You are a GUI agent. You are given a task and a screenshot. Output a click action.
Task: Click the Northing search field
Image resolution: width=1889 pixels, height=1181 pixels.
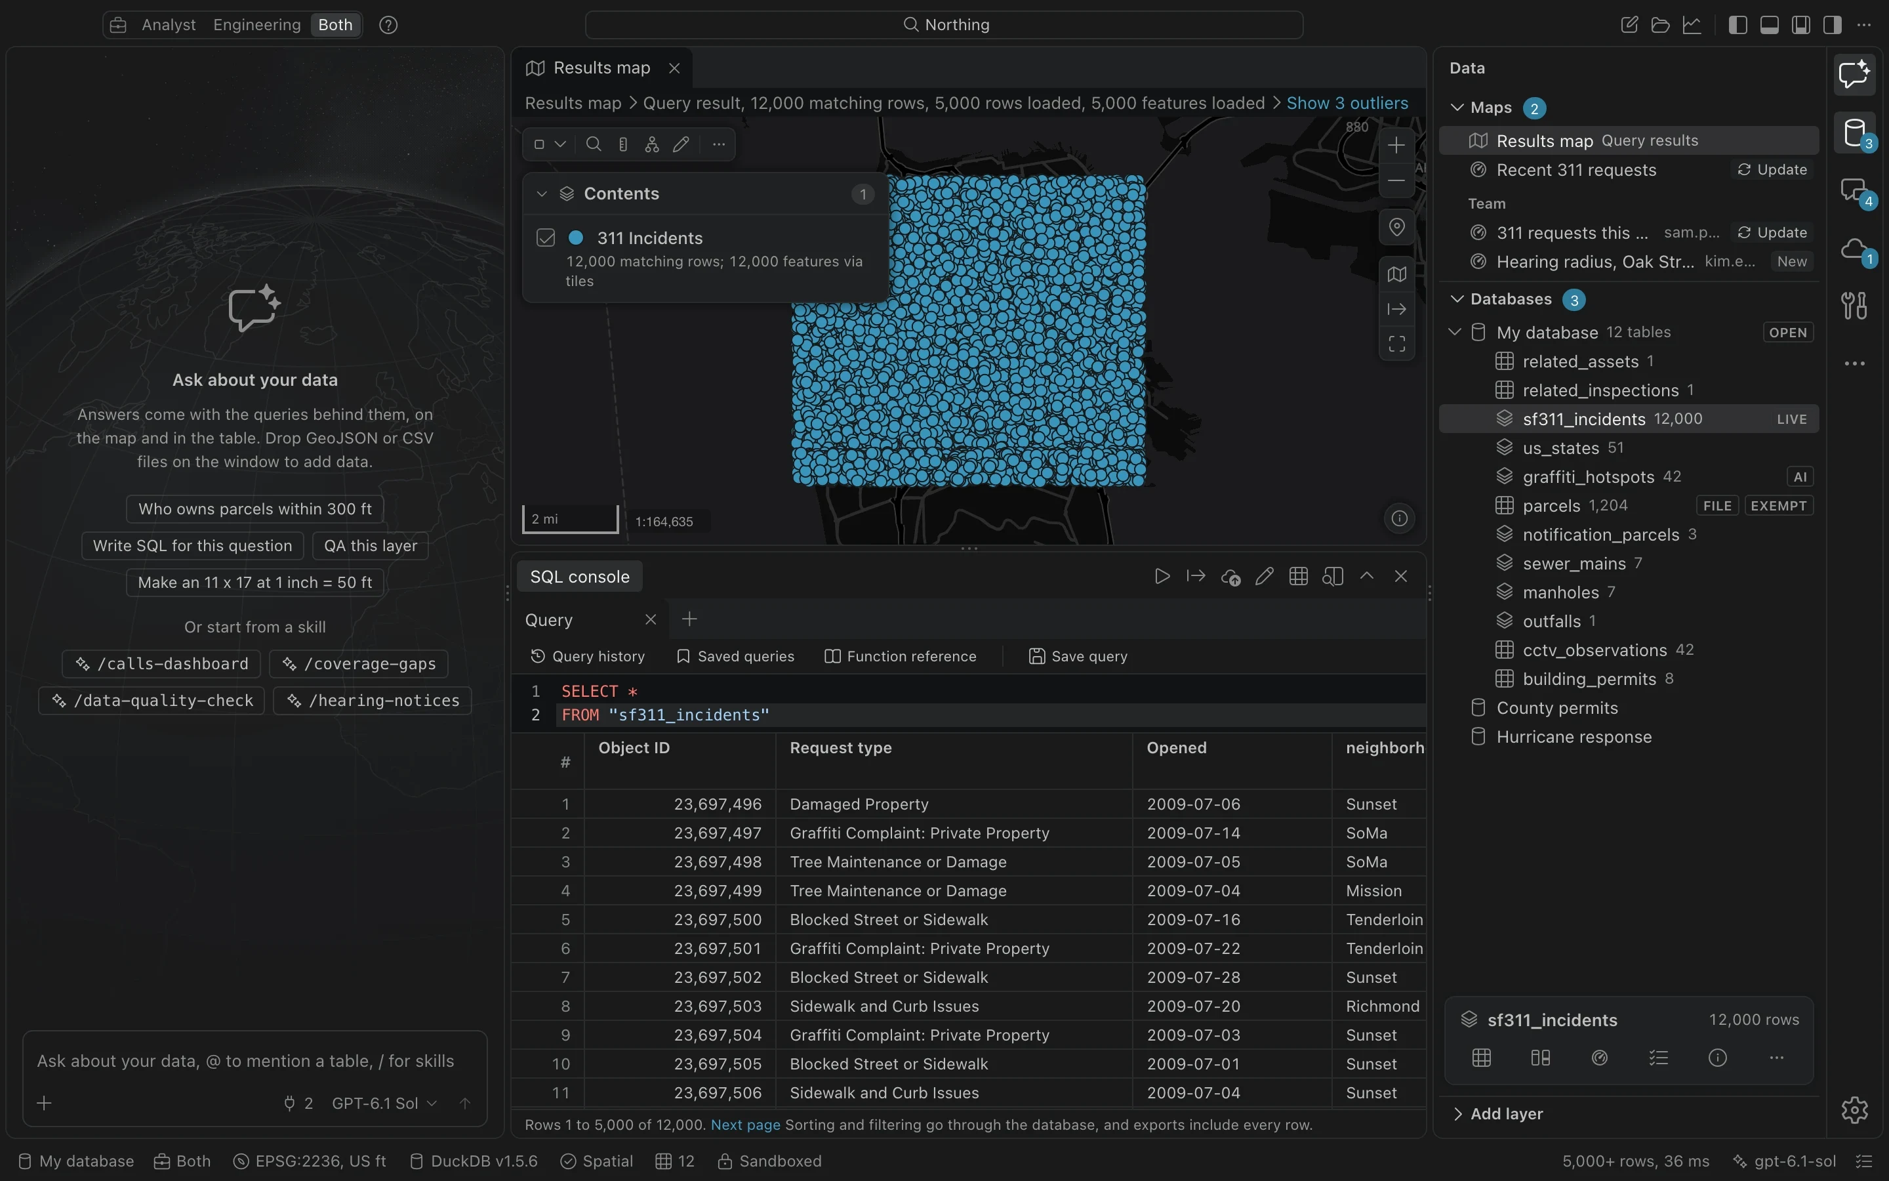[x=944, y=25]
